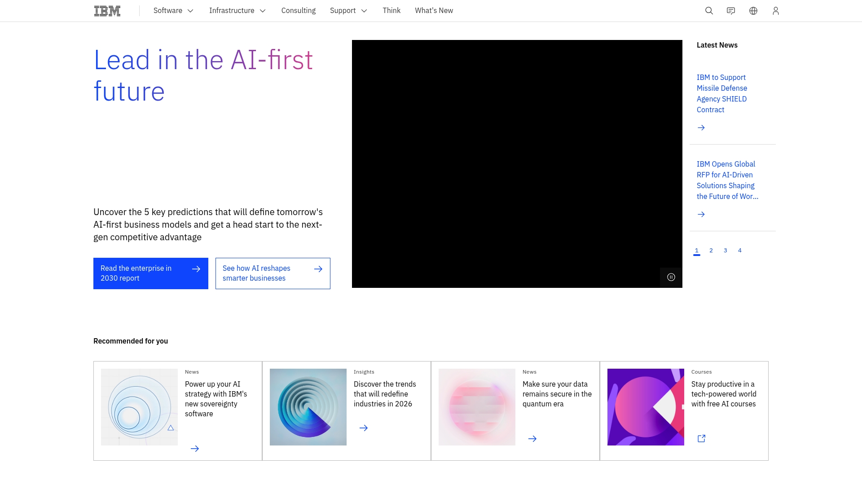This screenshot has width=862, height=485.
Task: Open the chat contact icon
Action: [x=731, y=11]
